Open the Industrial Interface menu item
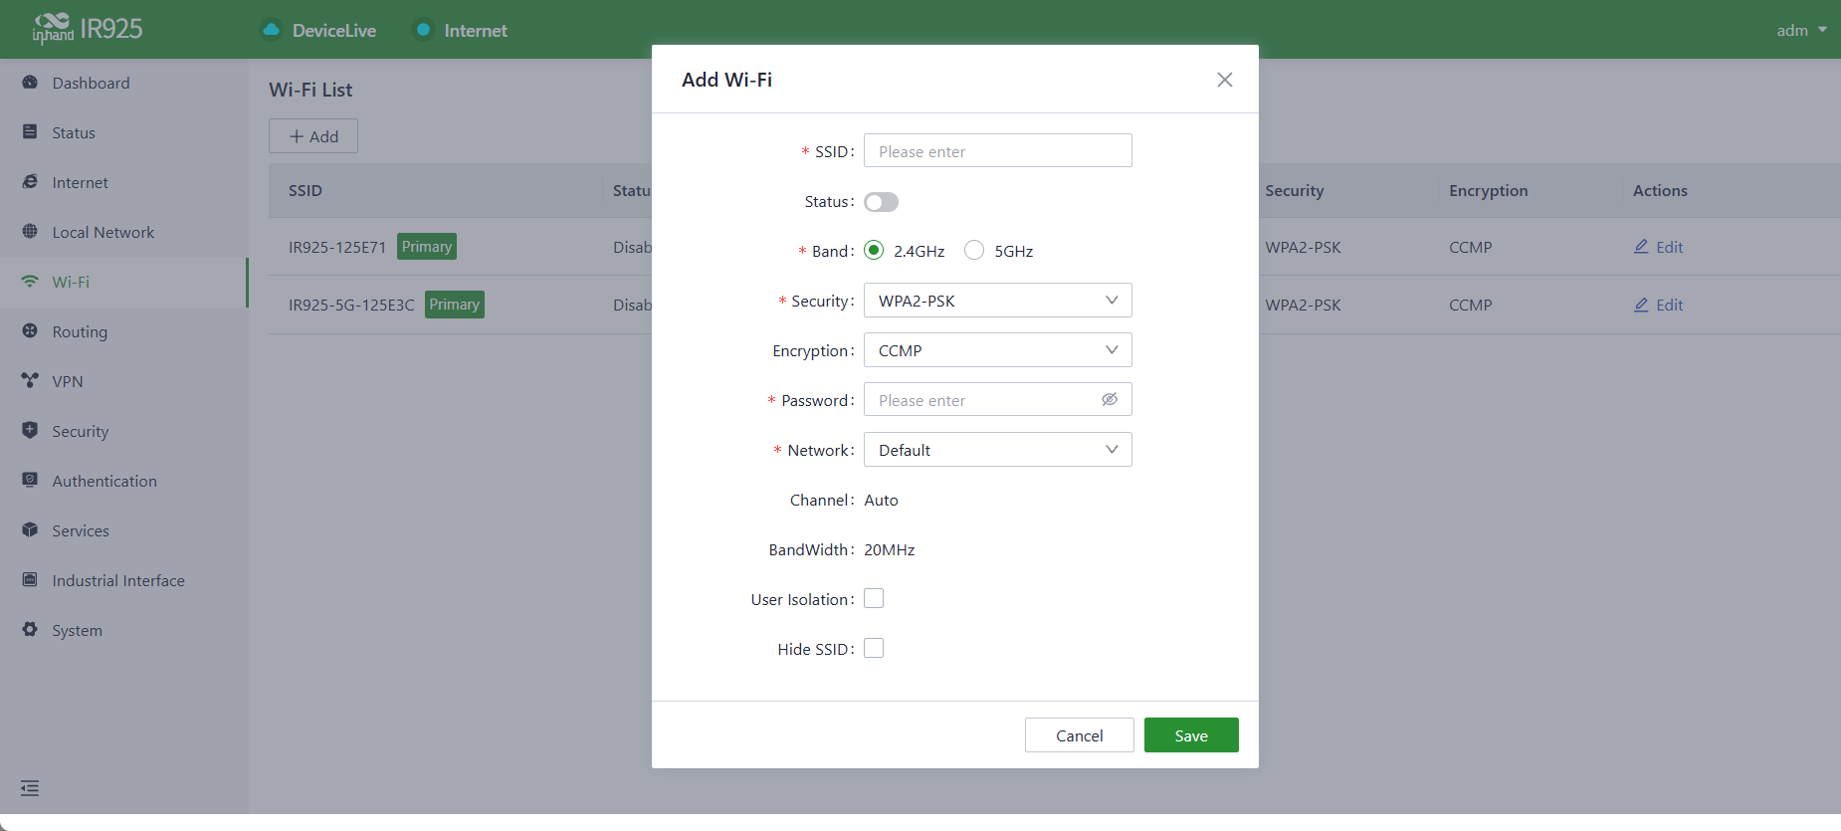 click(x=123, y=581)
